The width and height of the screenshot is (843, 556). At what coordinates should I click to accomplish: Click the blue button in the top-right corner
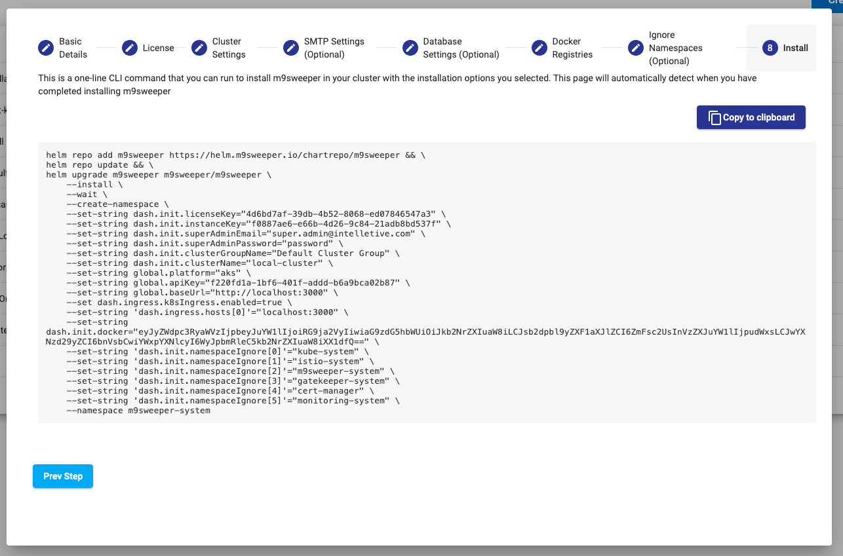pyautogui.click(x=827, y=5)
